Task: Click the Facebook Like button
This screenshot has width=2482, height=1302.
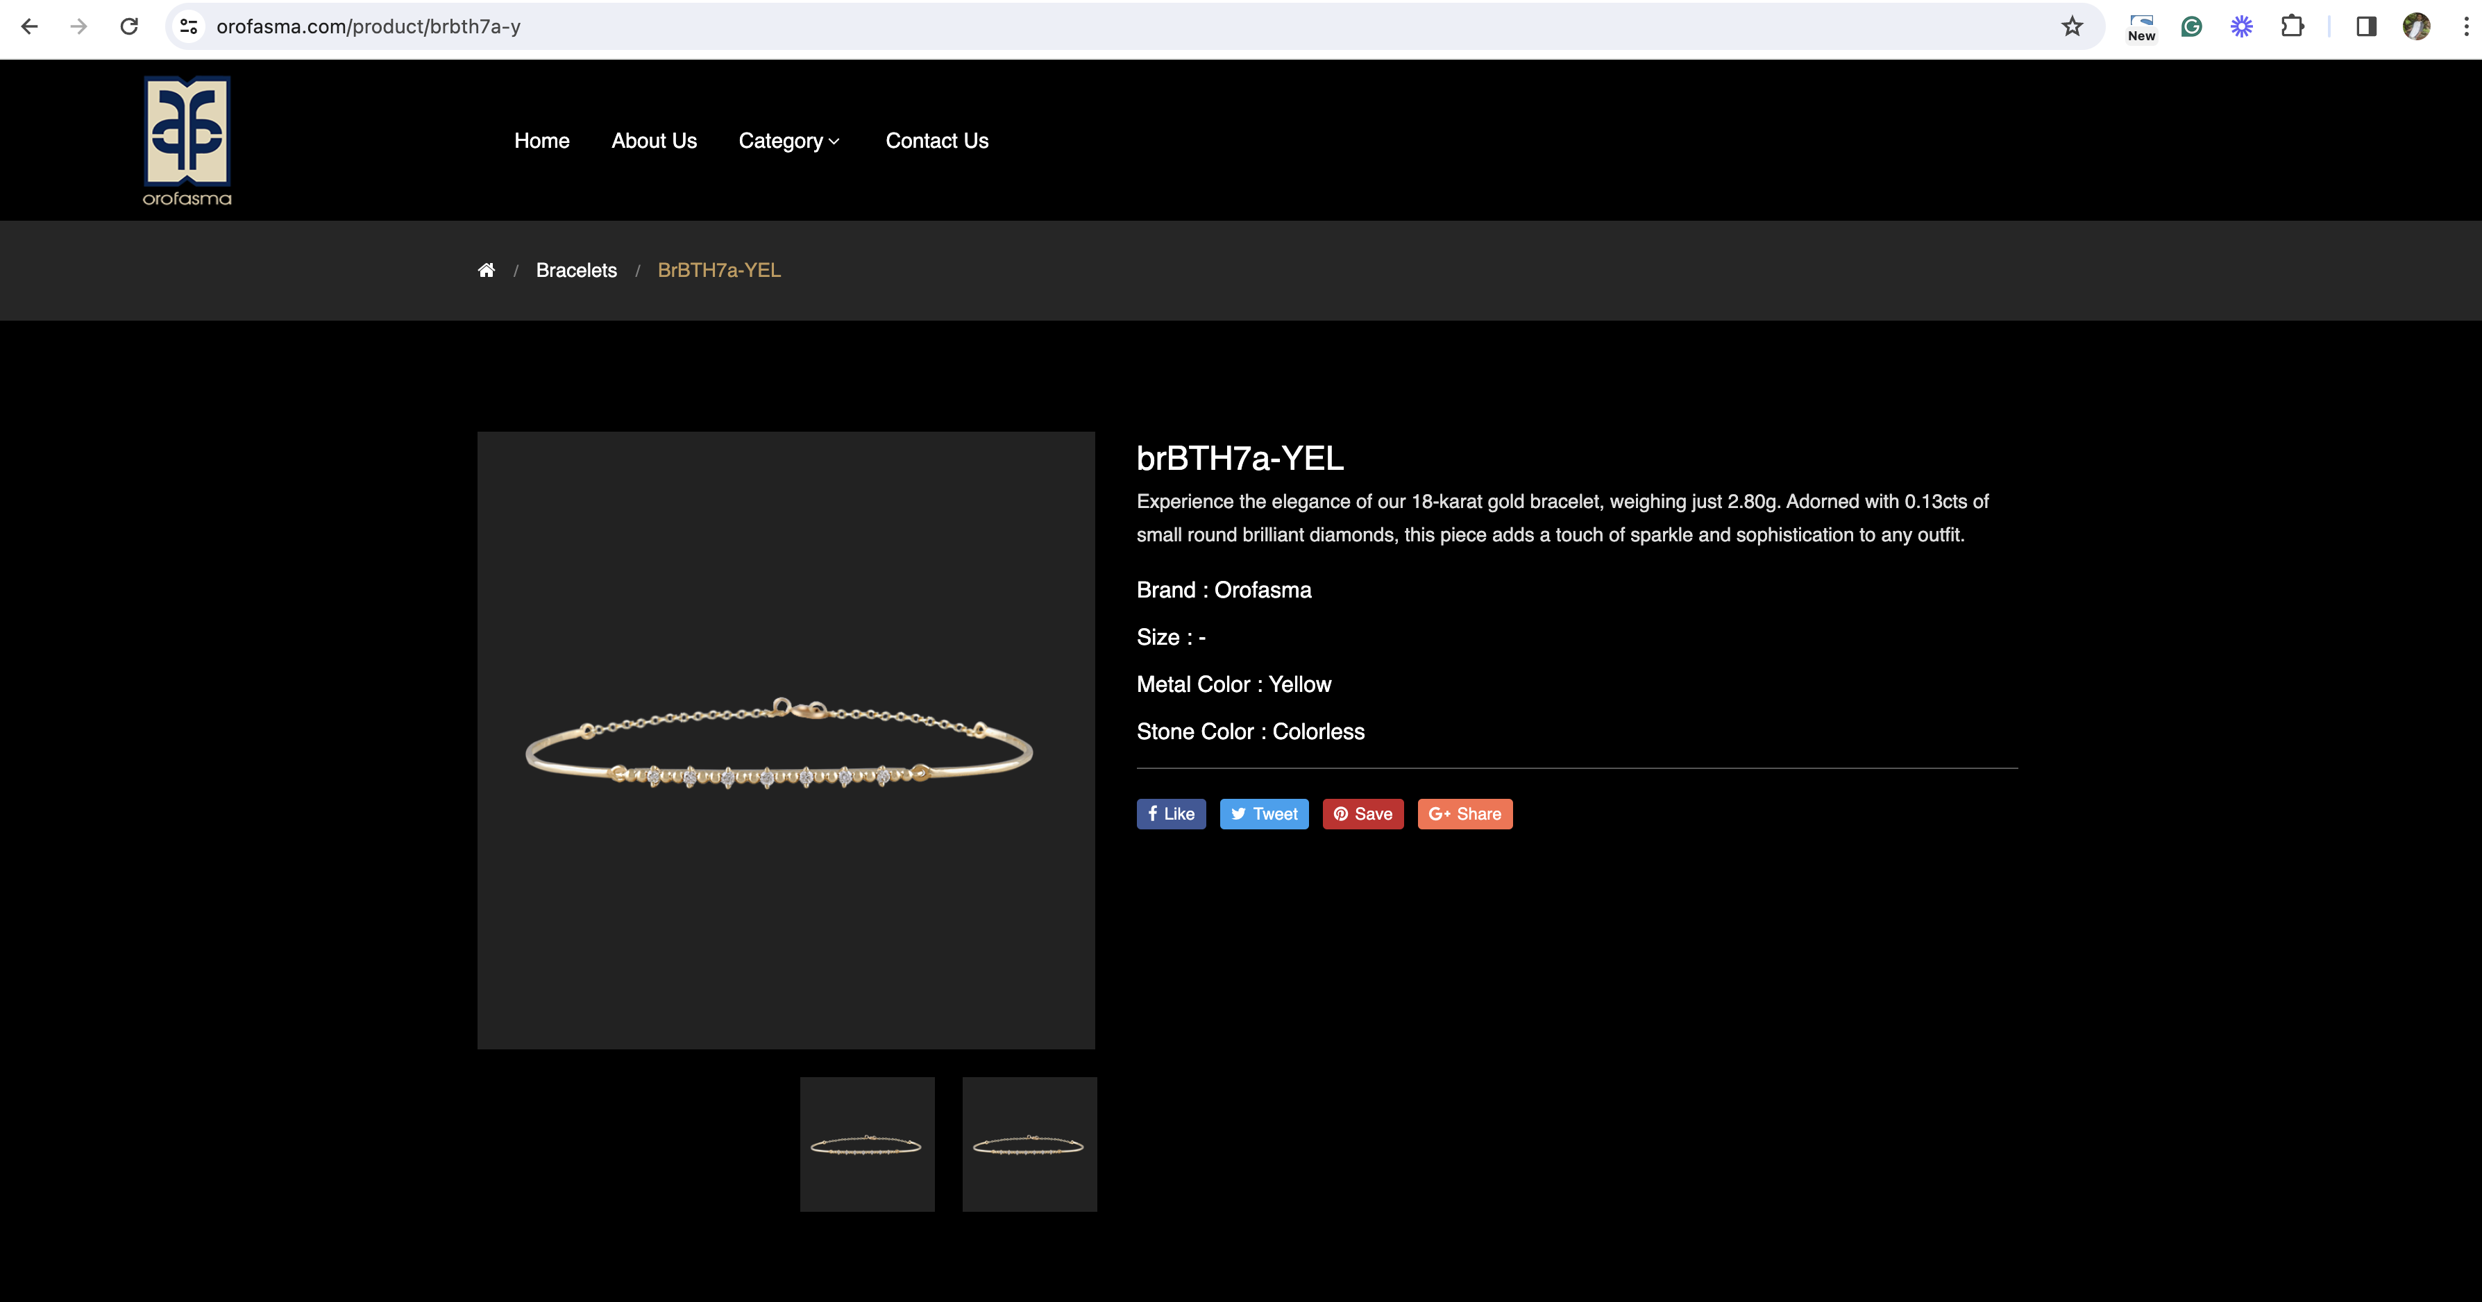Action: point(1171,813)
